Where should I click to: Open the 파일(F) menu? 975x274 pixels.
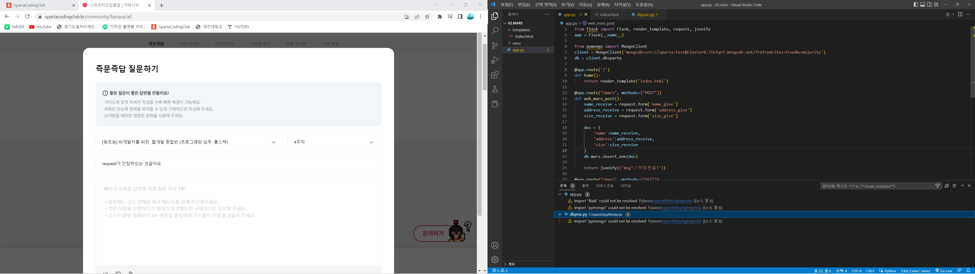(507, 5)
